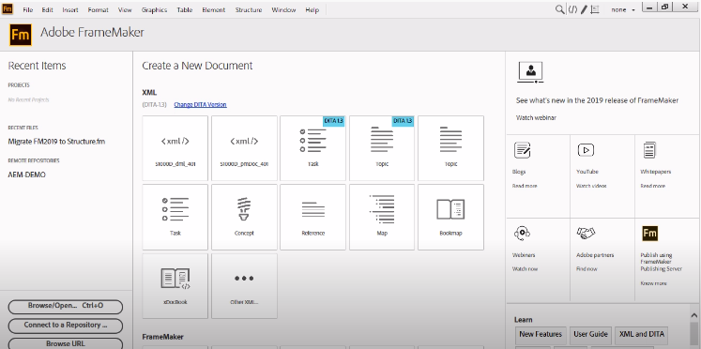Open the Webinars headset icon

pos(522,233)
